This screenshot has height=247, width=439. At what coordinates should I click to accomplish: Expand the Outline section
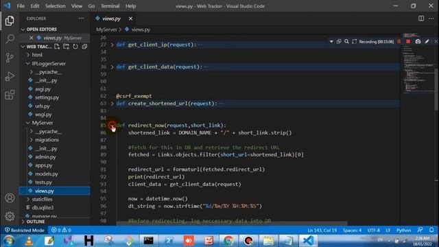pos(36,222)
